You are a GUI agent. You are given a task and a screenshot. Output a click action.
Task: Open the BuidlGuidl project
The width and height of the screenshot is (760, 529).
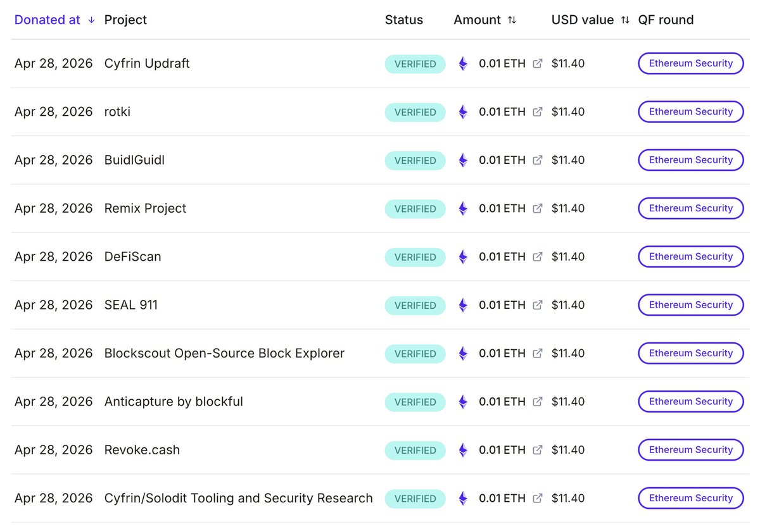tap(134, 160)
